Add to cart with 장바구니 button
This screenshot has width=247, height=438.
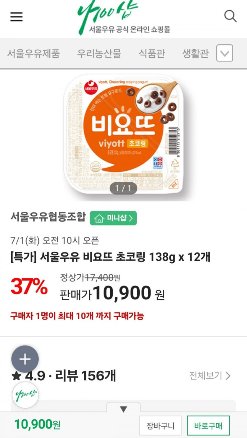point(161,426)
